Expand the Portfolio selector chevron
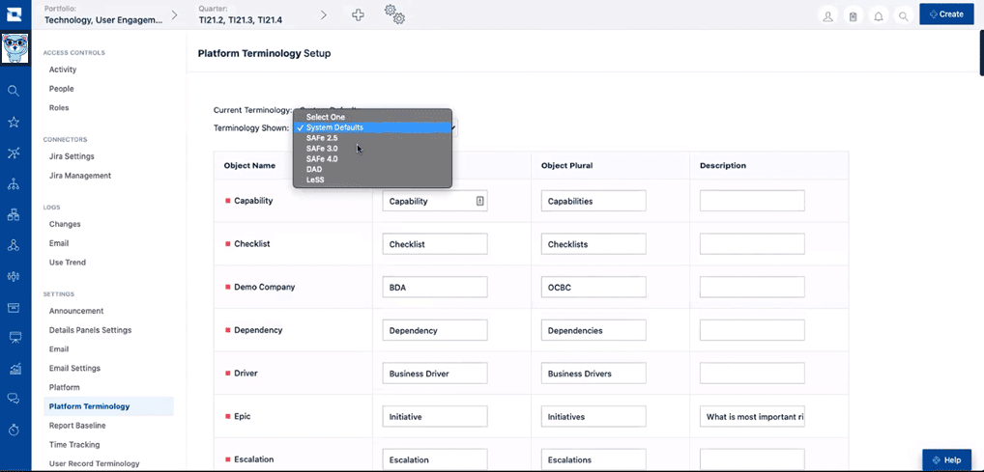984x472 pixels. (x=174, y=14)
